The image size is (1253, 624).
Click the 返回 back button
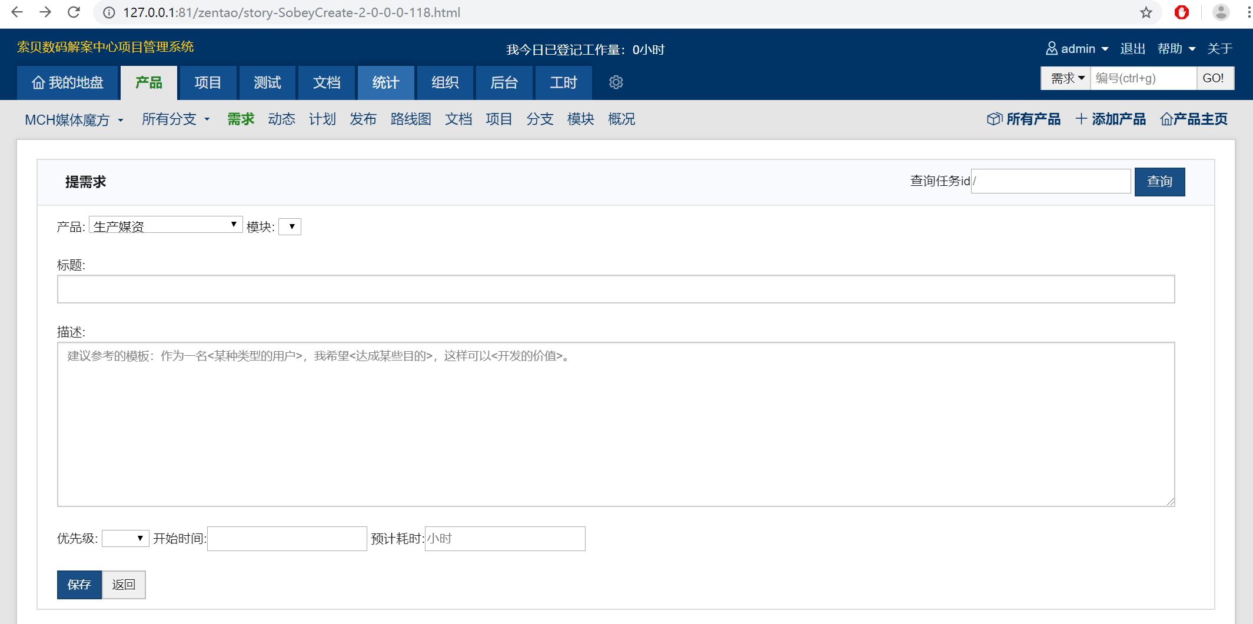coord(124,585)
